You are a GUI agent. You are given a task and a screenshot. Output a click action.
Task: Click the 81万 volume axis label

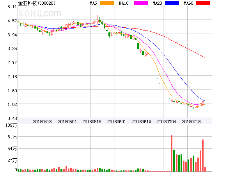12,137
